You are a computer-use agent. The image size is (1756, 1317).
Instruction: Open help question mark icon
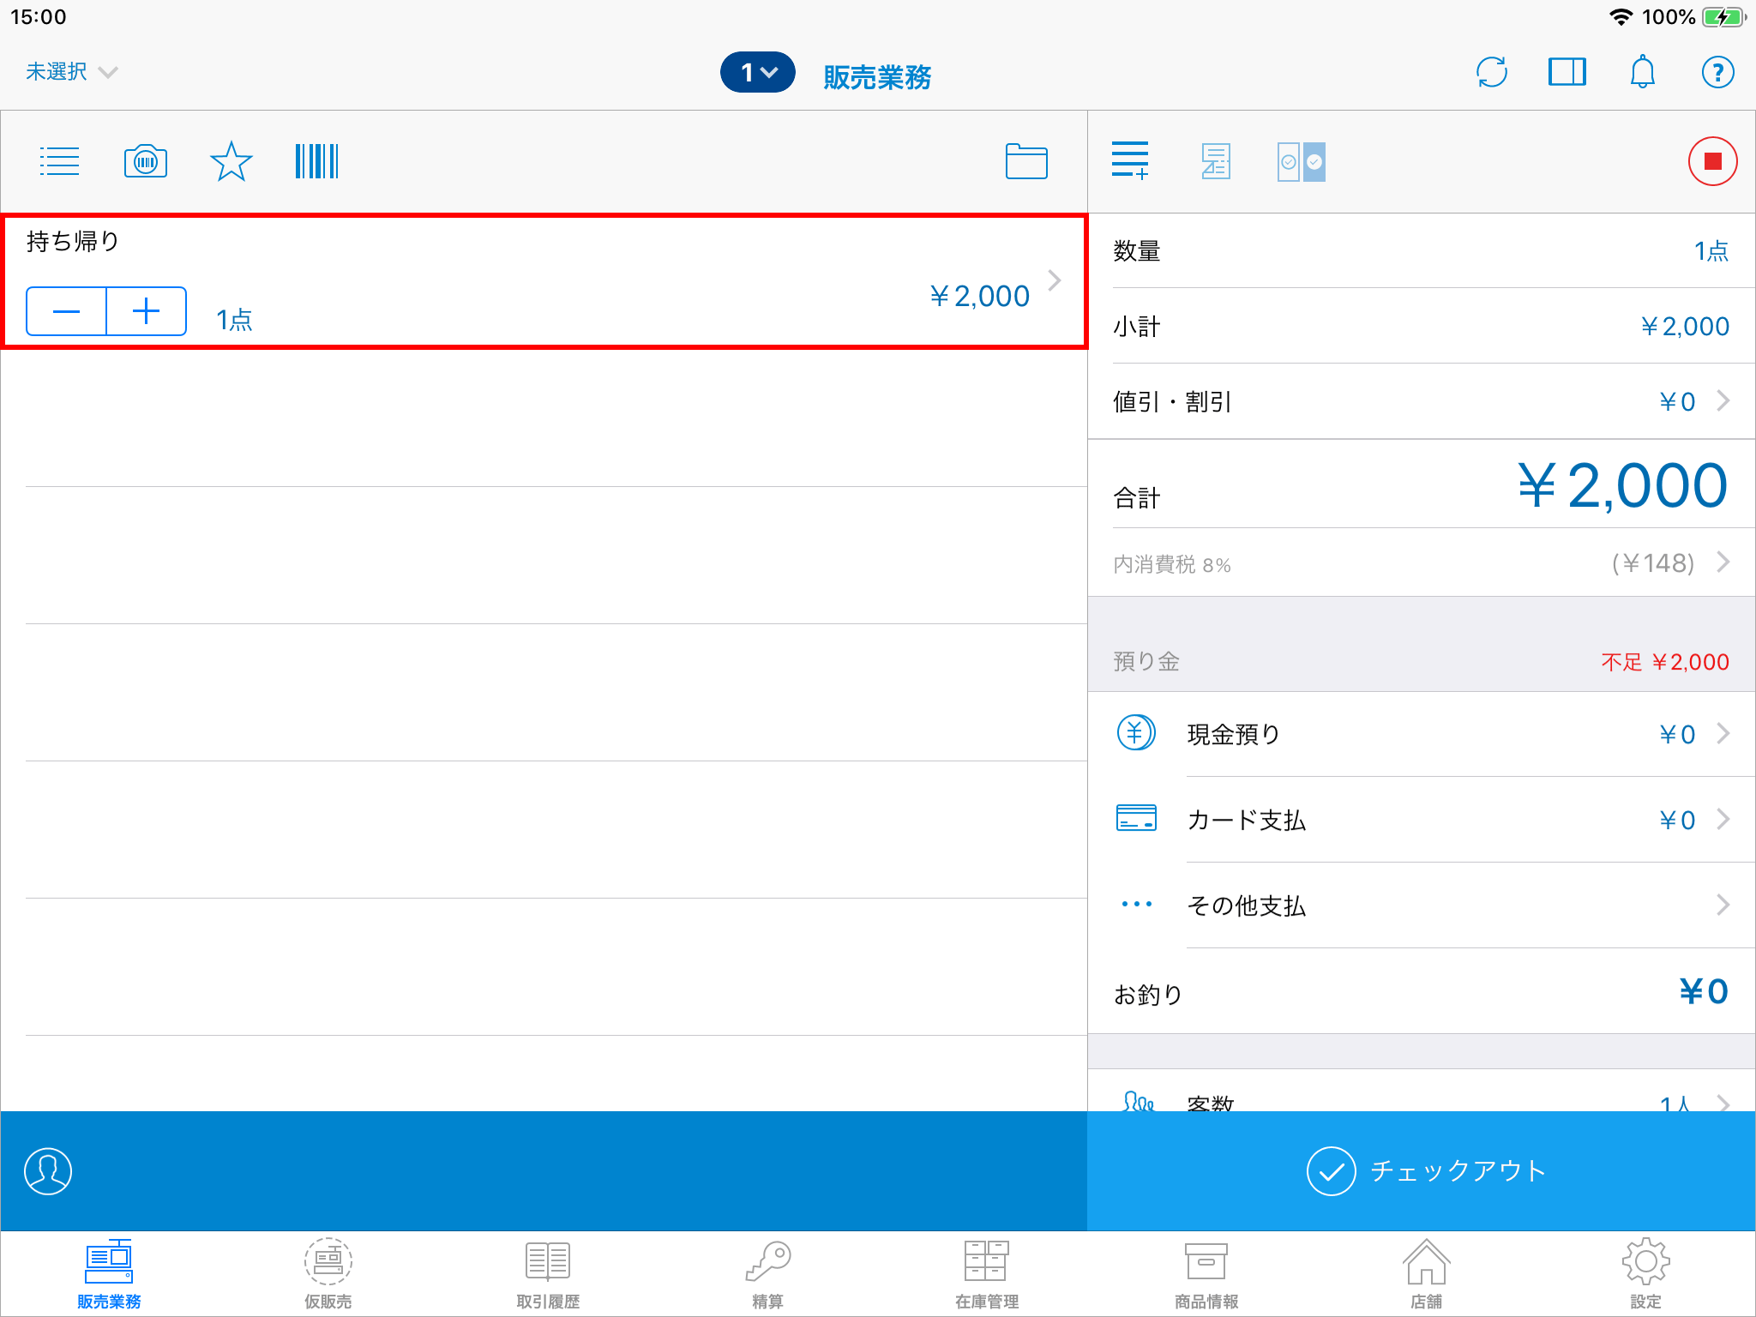pyautogui.click(x=1717, y=72)
